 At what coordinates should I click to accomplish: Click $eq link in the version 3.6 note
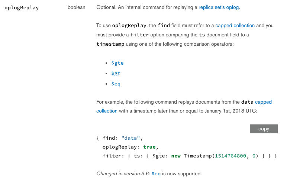156,173
